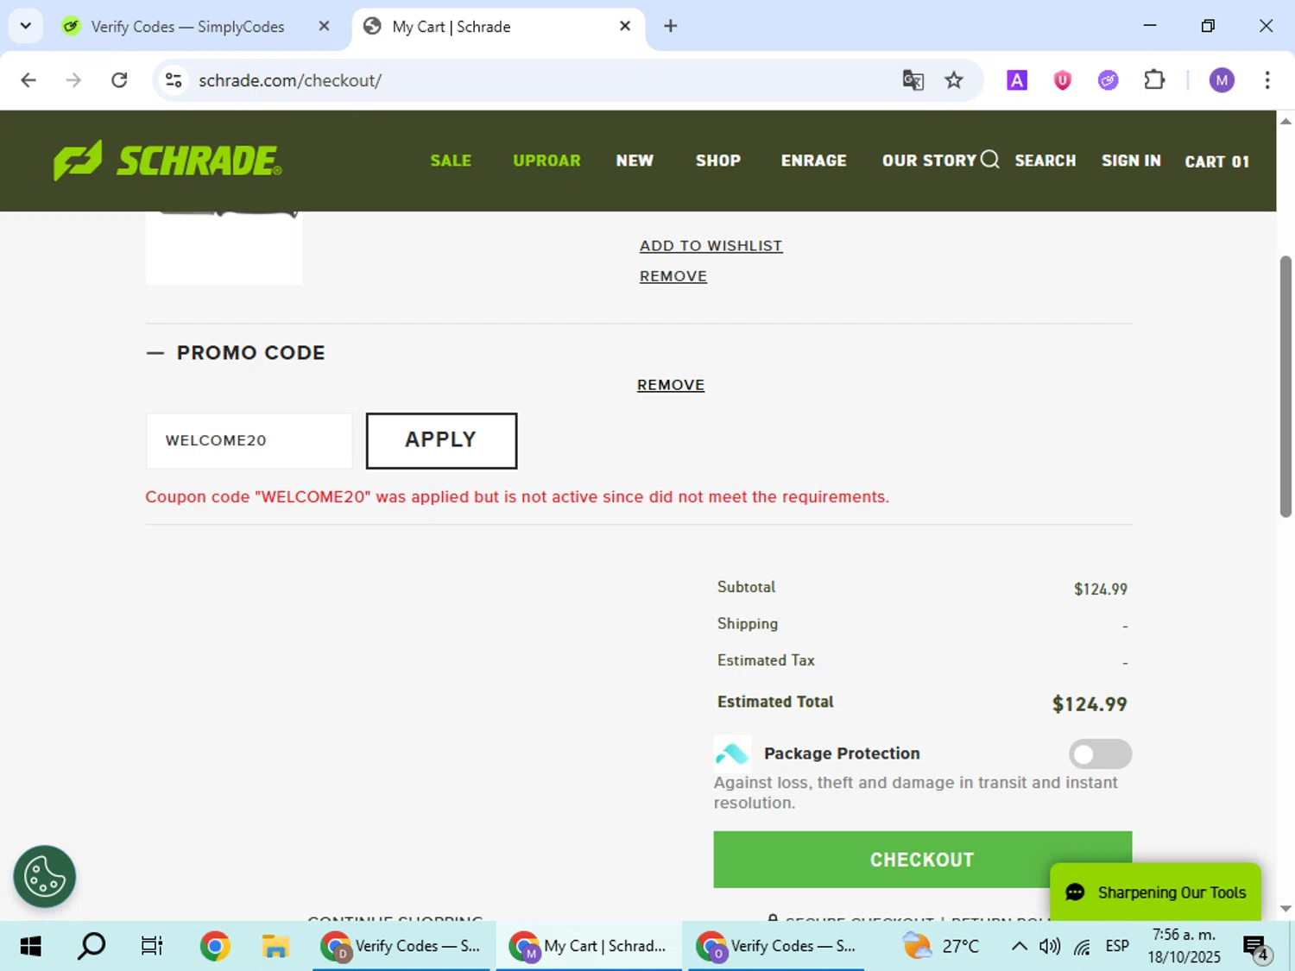Viewport: 1295px width, 971px height.
Task: Click scrollbar down arrow
Action: tap(1286, 909)
